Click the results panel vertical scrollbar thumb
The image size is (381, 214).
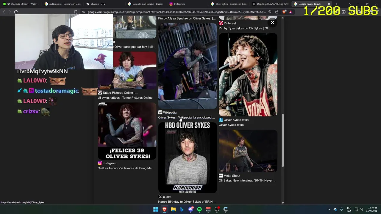coord(283,140)
